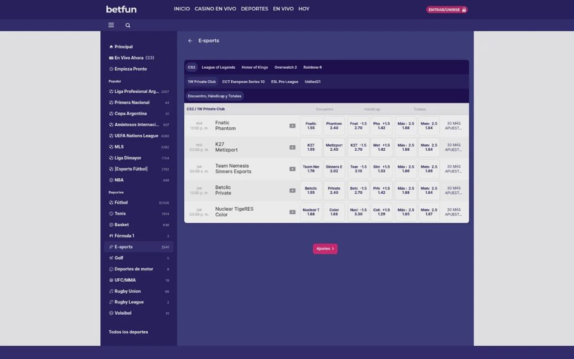Click the live icon beside En Vivo Ahora
574x359 pixels.
(111, 58)
